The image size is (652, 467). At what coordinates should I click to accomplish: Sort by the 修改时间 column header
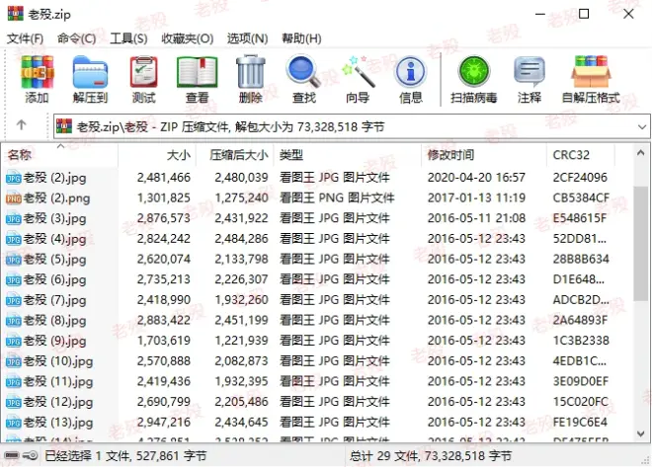pyautogui.click(x=450, y=155)
